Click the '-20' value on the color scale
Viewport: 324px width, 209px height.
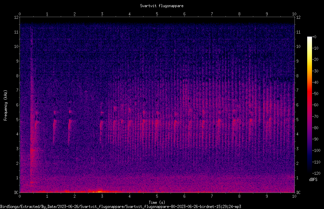[x=315, y=60]
